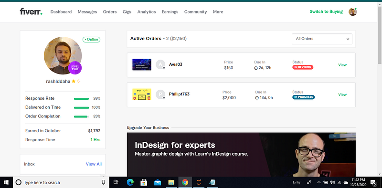Click the rashiddaha username
This screenshot has height=188, width=382.
coord(58,81)
